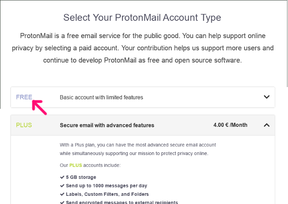The image size is (288, 204).
Task: Click "Send up to 1000 messages per day"
Action: click(x=107, y=186)
